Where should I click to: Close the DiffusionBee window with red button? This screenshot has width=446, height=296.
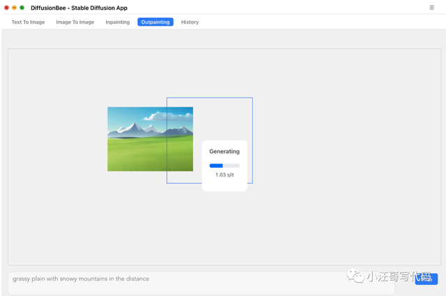click(x=7, y=8)
